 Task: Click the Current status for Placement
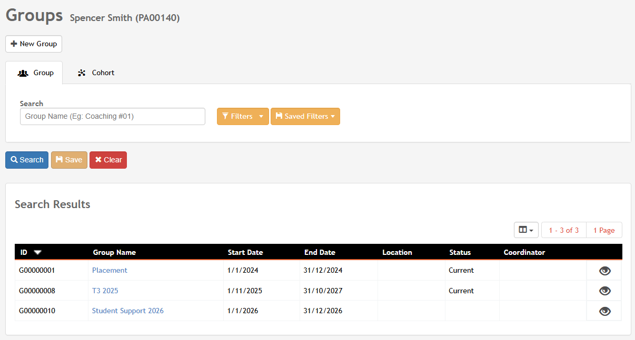tap(461, 271)
